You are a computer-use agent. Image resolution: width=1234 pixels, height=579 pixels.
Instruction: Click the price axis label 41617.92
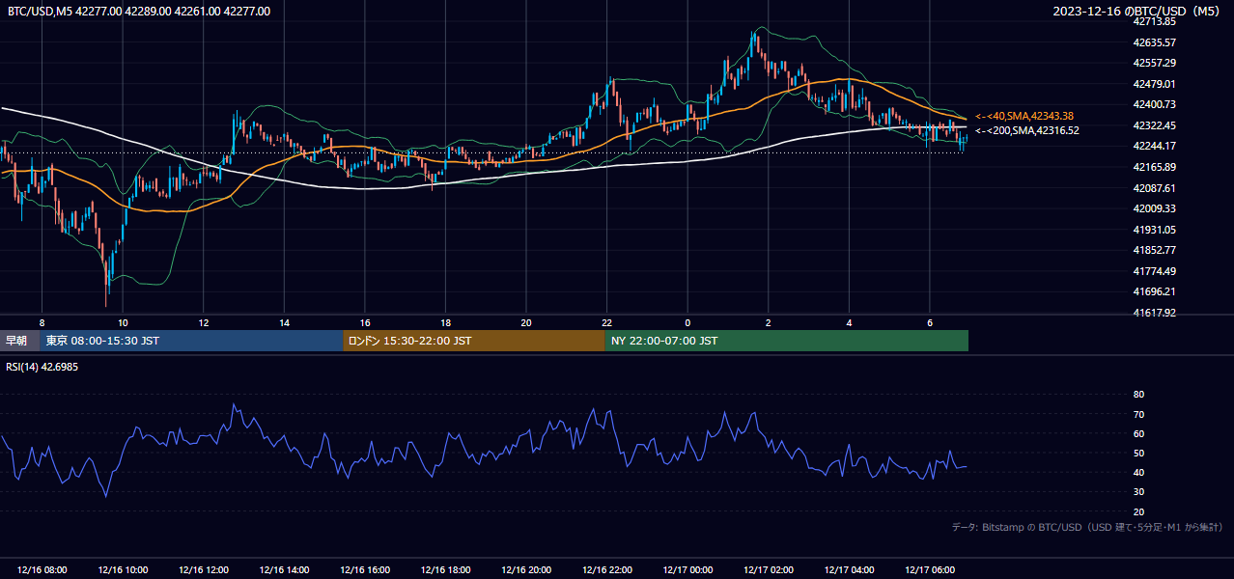(1154, 313)
